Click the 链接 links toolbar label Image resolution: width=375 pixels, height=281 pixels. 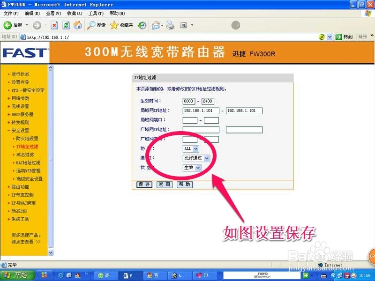(362, 37)
